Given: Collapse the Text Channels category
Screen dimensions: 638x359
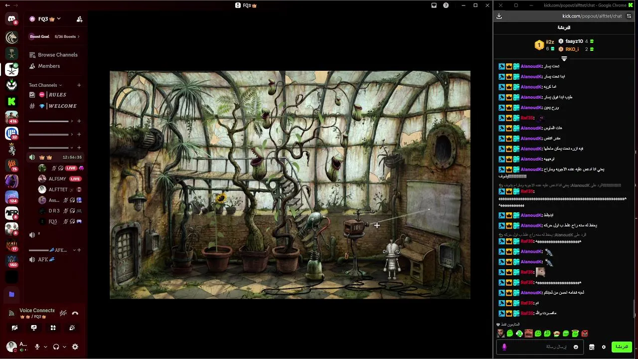Looking at the screenshot, I should pyautogui.click(x=45, y=85).
